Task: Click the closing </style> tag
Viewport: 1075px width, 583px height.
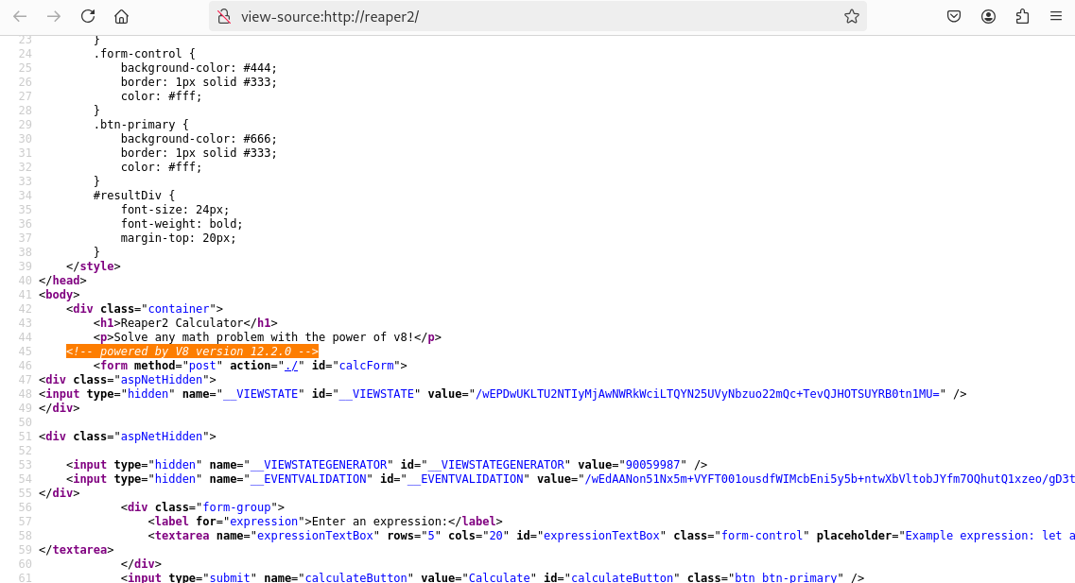Action: click(x=94, y=266)
